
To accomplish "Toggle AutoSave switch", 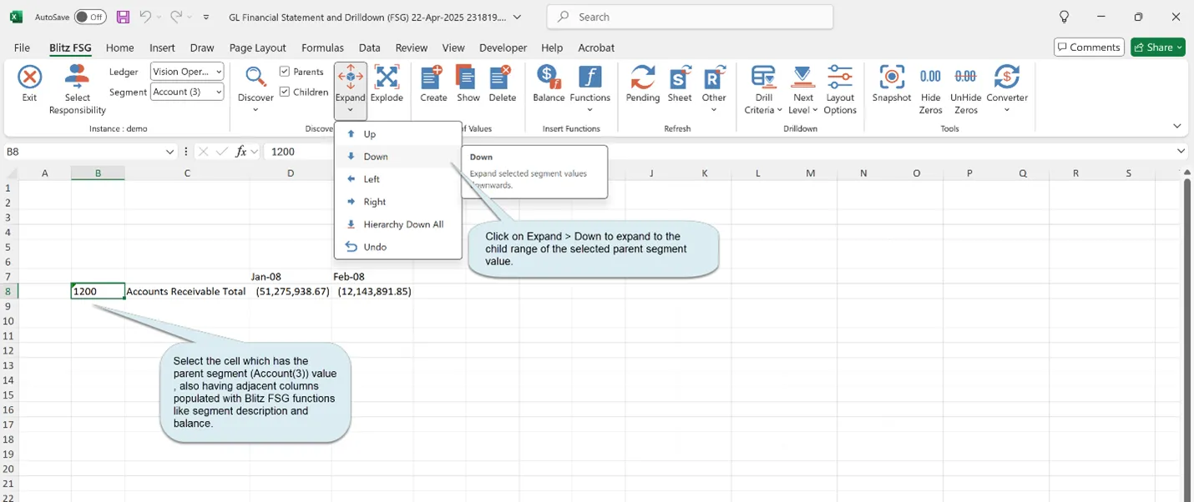I will 90,17.
